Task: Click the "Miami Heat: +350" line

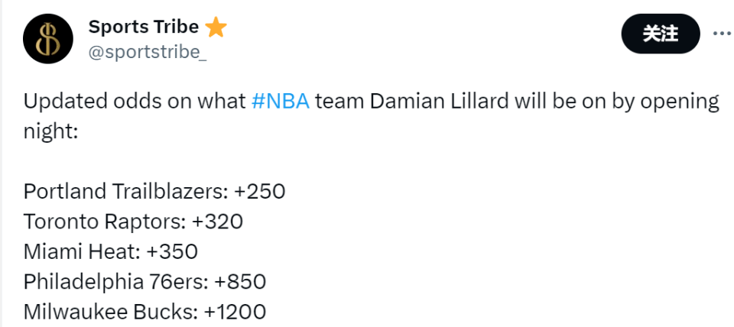Action: pyautogui.click(x=110, y=251)
